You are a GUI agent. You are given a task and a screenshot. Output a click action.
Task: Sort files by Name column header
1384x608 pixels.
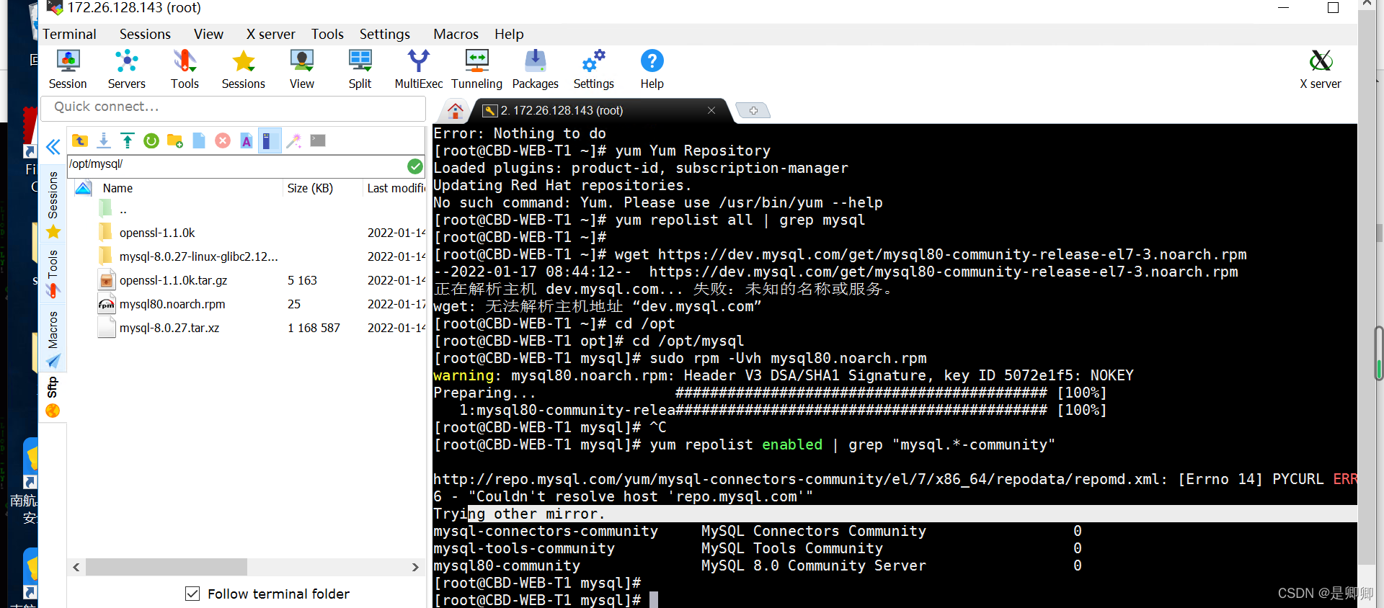point(117,188)
